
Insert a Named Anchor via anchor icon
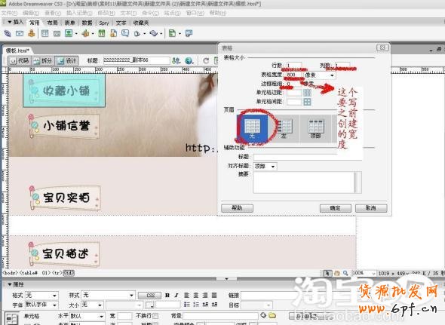point(31,33)
